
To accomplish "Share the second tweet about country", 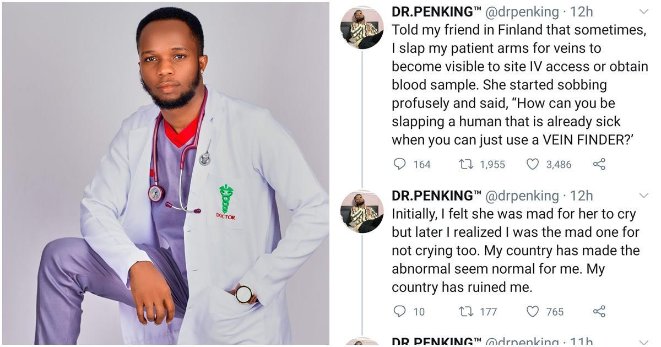I will (599, 312).
